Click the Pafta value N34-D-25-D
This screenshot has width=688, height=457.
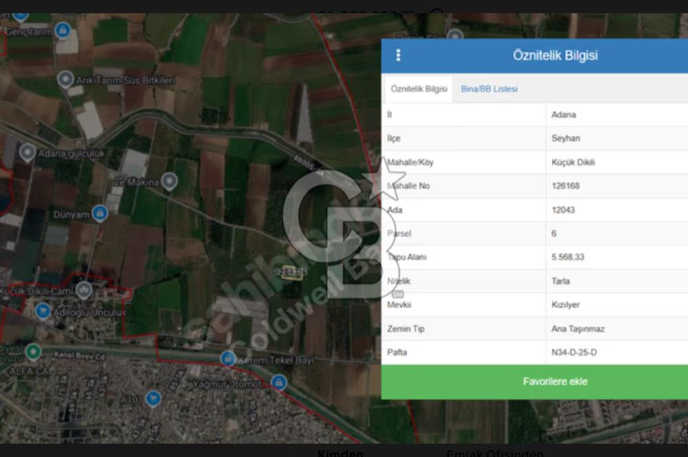pyautogui.click(x=574, y=352)
